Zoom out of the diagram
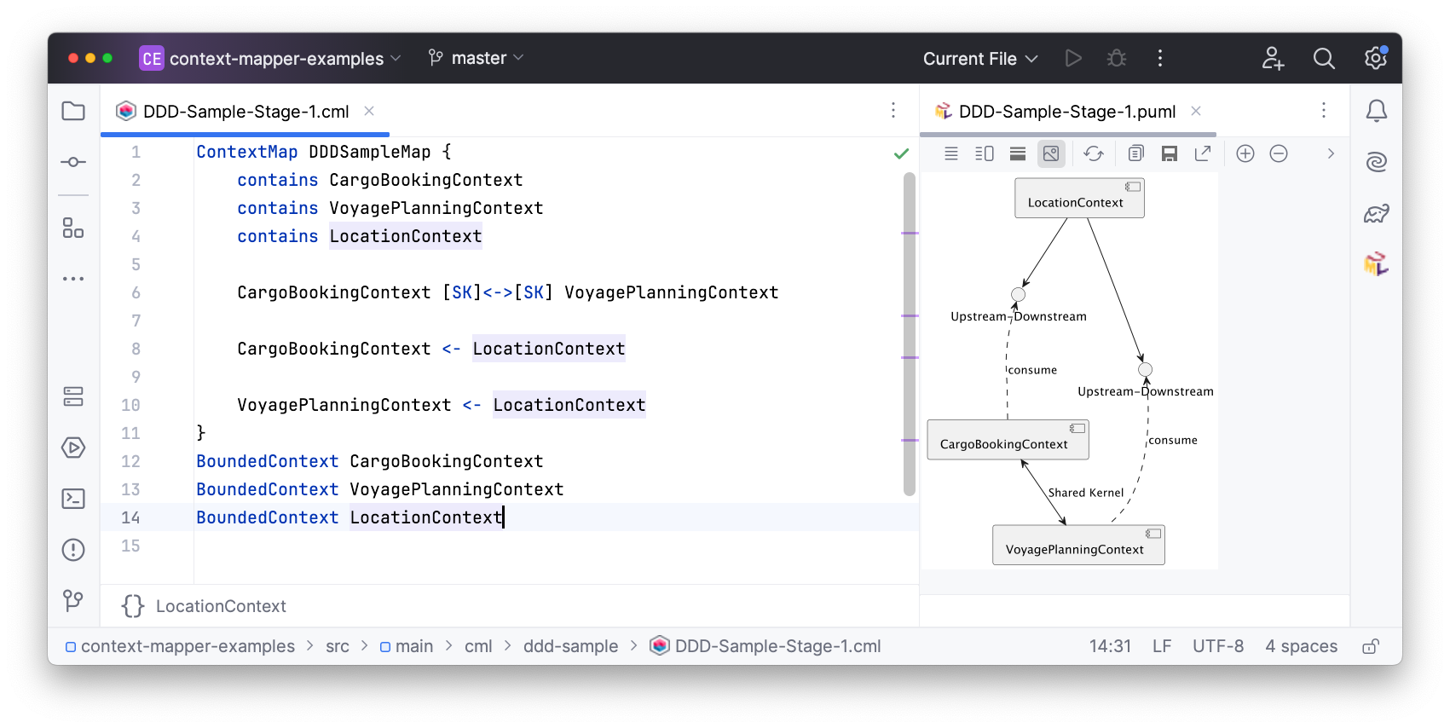The height and width of the screenshot is (728, 1450). tap(1279, 153)
